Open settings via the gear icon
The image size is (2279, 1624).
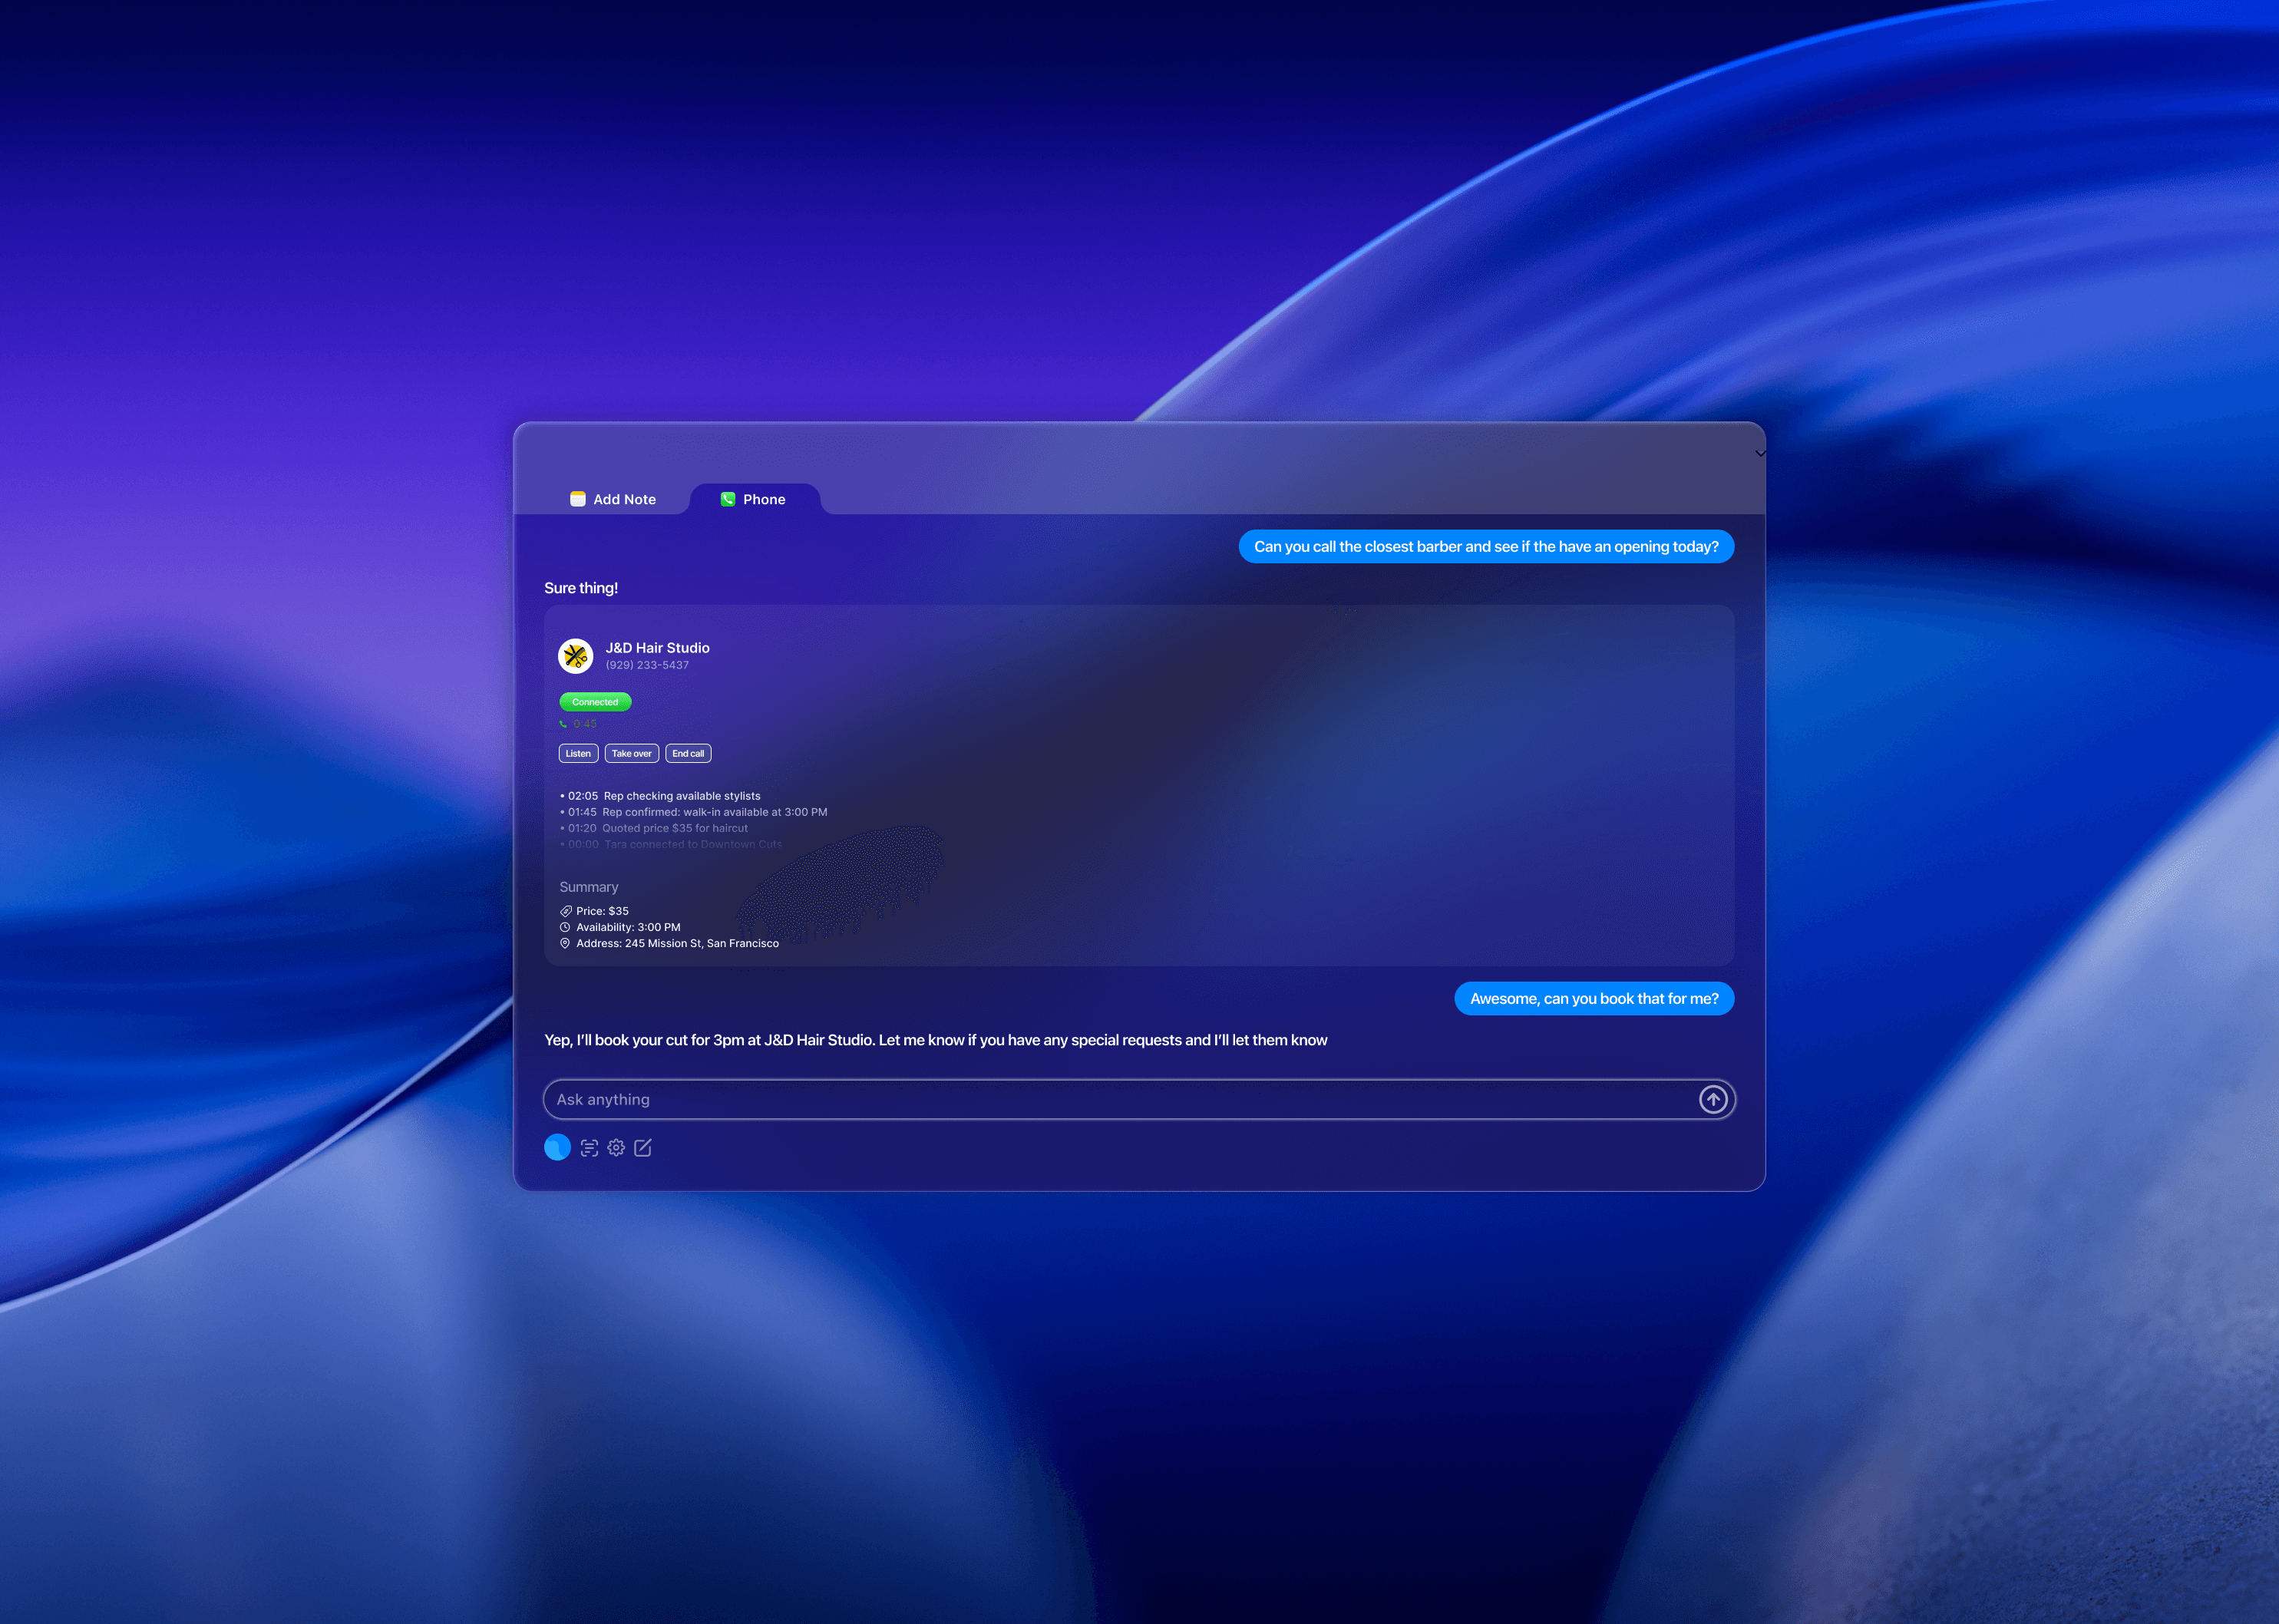[x=616, y=1148]
